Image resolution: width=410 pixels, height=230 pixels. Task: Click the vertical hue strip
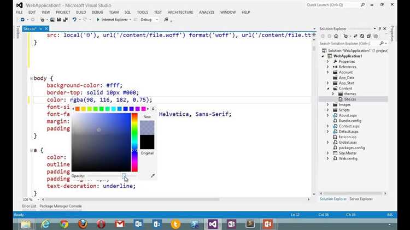pos(134,142)
